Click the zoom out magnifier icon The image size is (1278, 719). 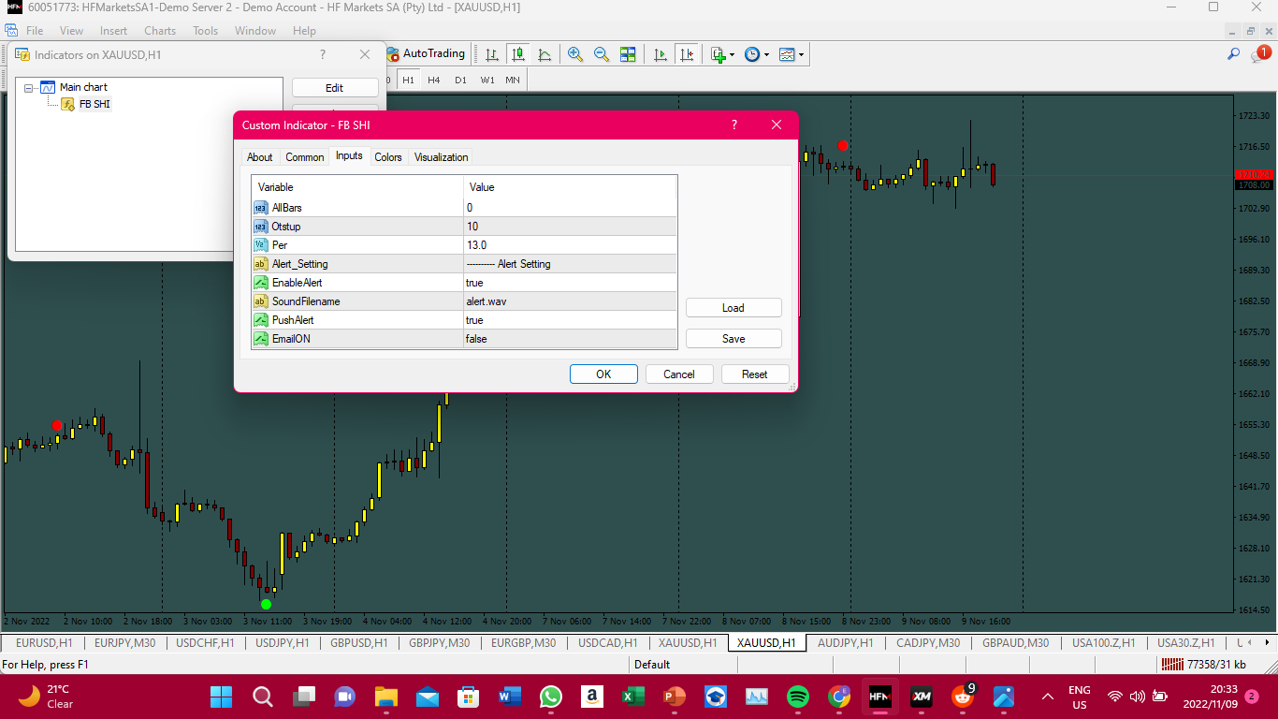coord(602,54)
